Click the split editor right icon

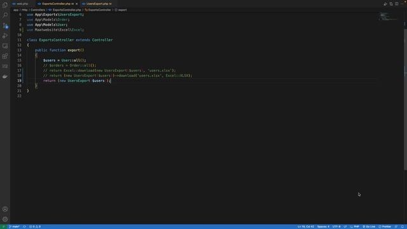(x=397, y=4)
